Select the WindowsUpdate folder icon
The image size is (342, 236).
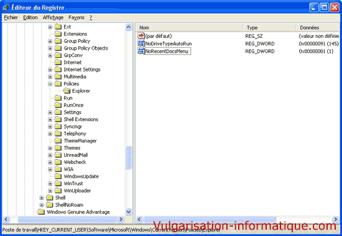click(x=58, y=176)
